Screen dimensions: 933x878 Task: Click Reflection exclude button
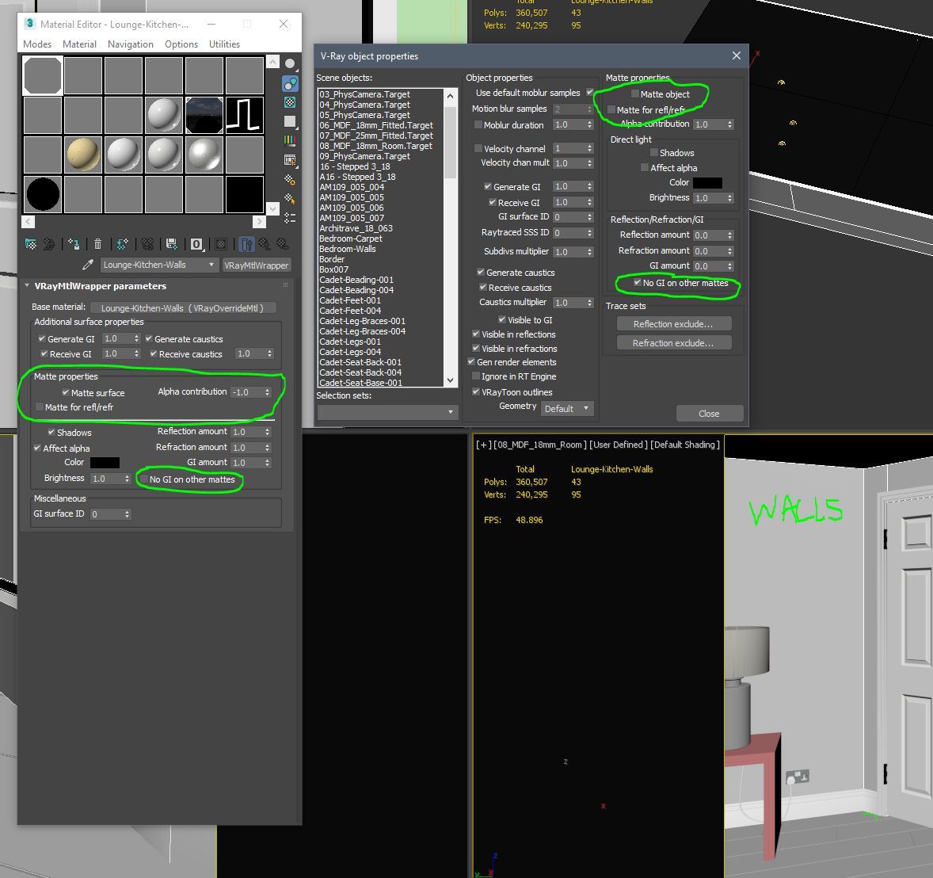673,324
